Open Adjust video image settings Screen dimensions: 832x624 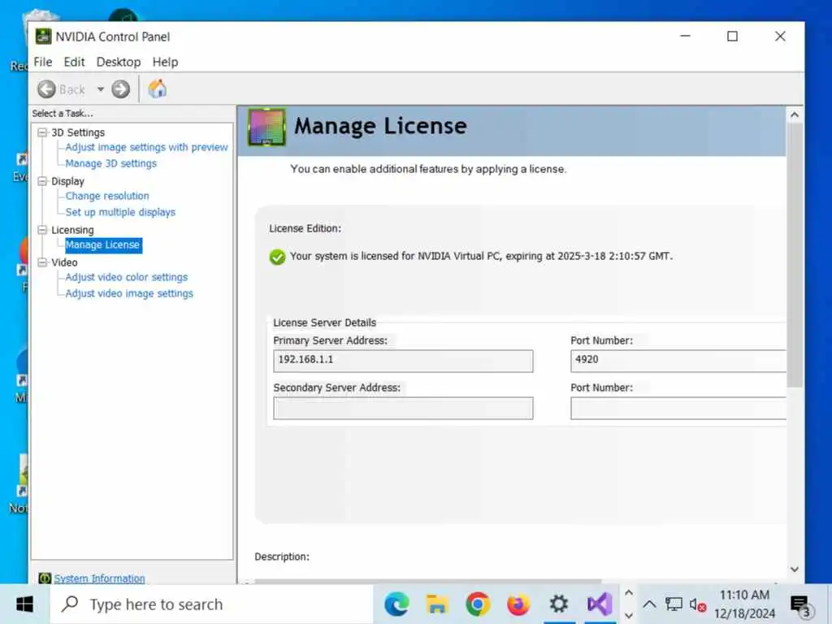point(129,293)
